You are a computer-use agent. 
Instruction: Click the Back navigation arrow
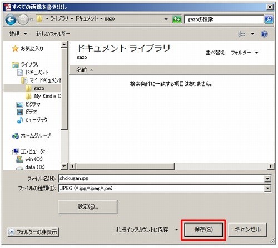11,19
